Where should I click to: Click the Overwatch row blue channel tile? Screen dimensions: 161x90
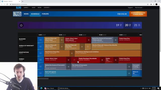coord(41,67)
